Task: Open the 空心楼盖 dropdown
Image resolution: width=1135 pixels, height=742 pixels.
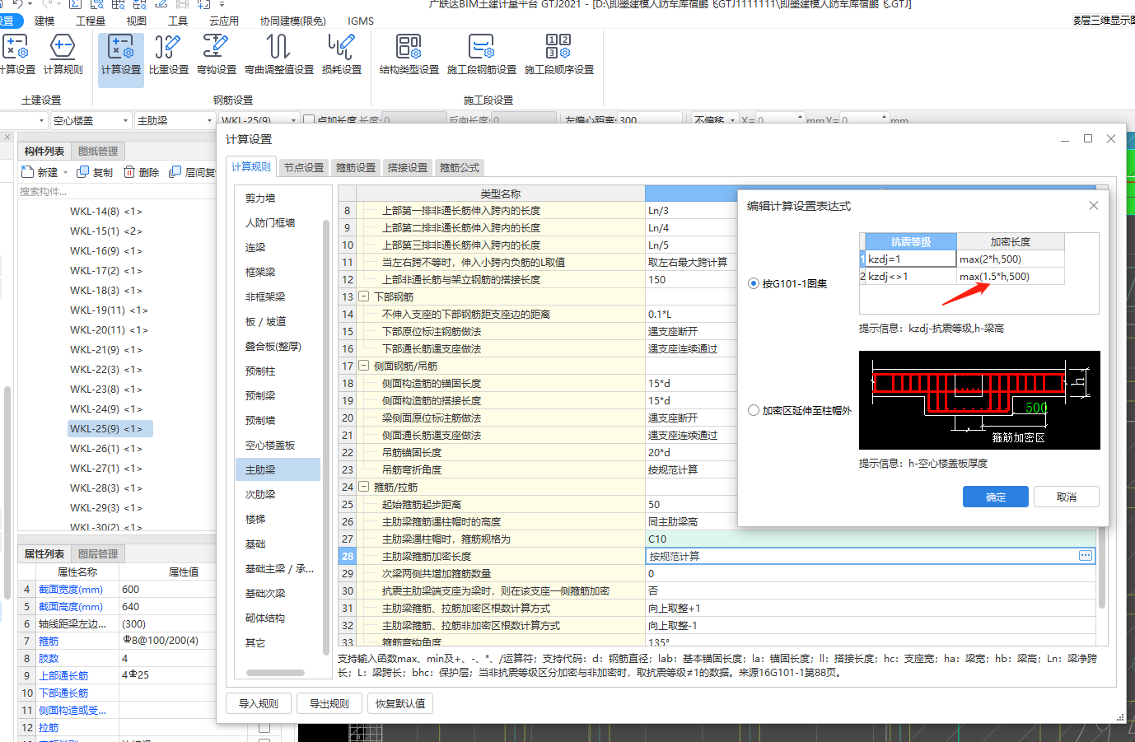Action: click(125, 120)
